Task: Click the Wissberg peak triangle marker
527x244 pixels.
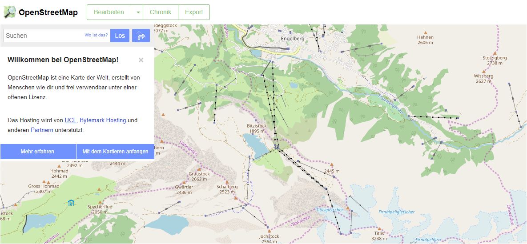Action: tap(484, 71)
